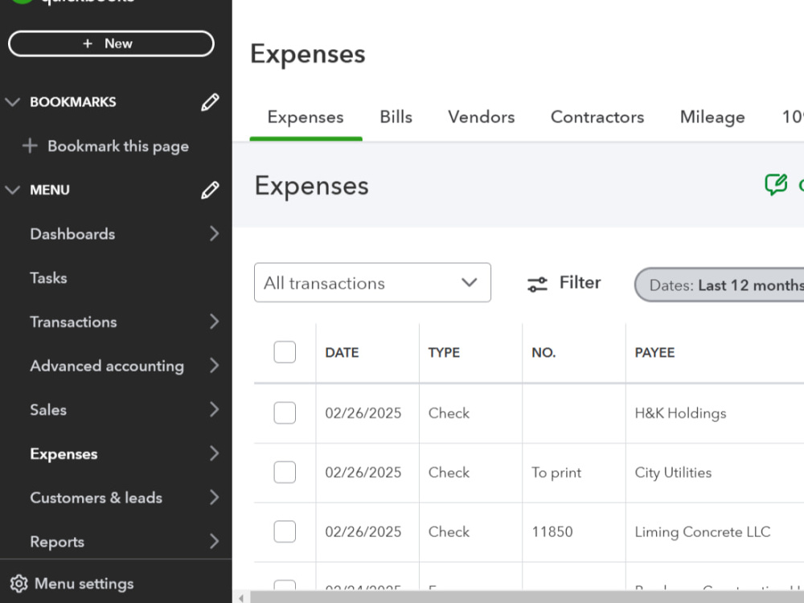Image resolution: width=804 pixels, height=603 pixels.
Task: Sort by the DATE column header
Action: (x=342, y=352)
